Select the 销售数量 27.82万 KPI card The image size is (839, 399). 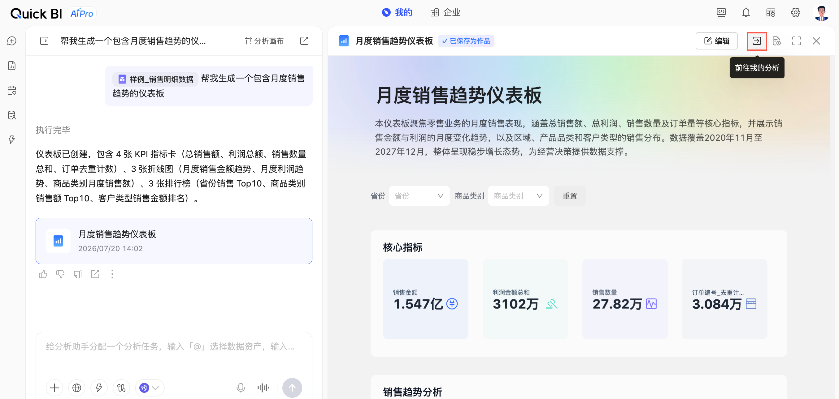(x=625, y=299)
